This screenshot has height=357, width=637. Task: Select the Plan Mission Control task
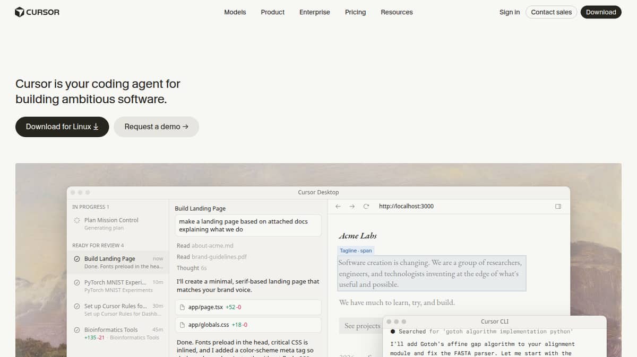pos(117,224)
